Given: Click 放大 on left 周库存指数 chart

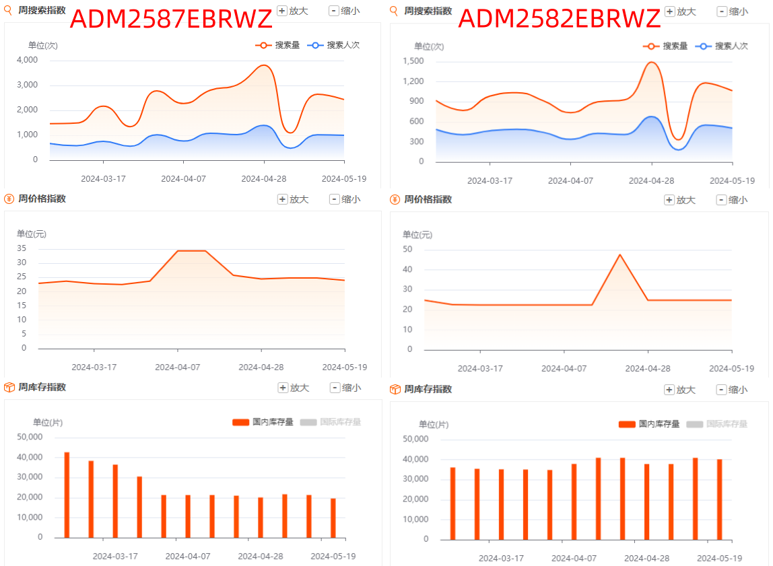Looking at the screenshot, I should [x=294, y=388].
